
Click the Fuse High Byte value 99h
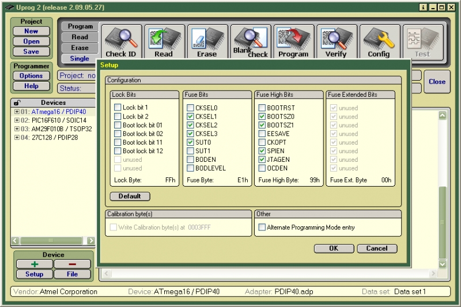pyautogui.click(x=315, y=180)
